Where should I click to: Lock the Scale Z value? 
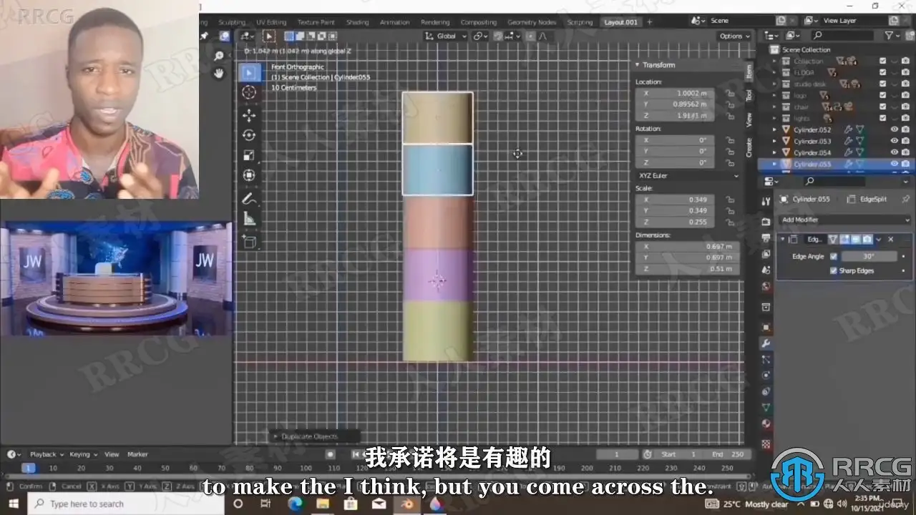pyautogui.click(x=729, y=222)
